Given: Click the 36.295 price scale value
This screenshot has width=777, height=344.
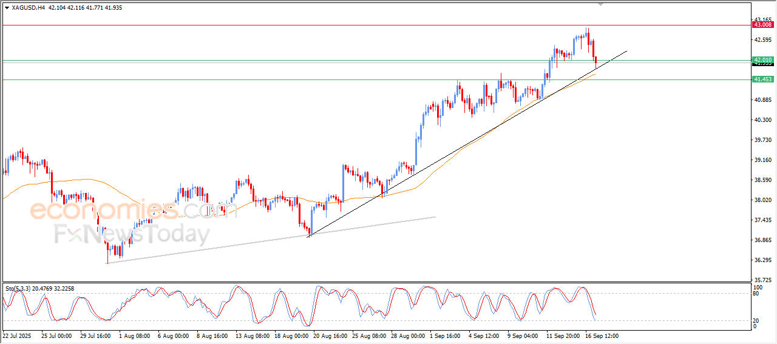Looking at the screenshot, I should click(x=762, y=260).
